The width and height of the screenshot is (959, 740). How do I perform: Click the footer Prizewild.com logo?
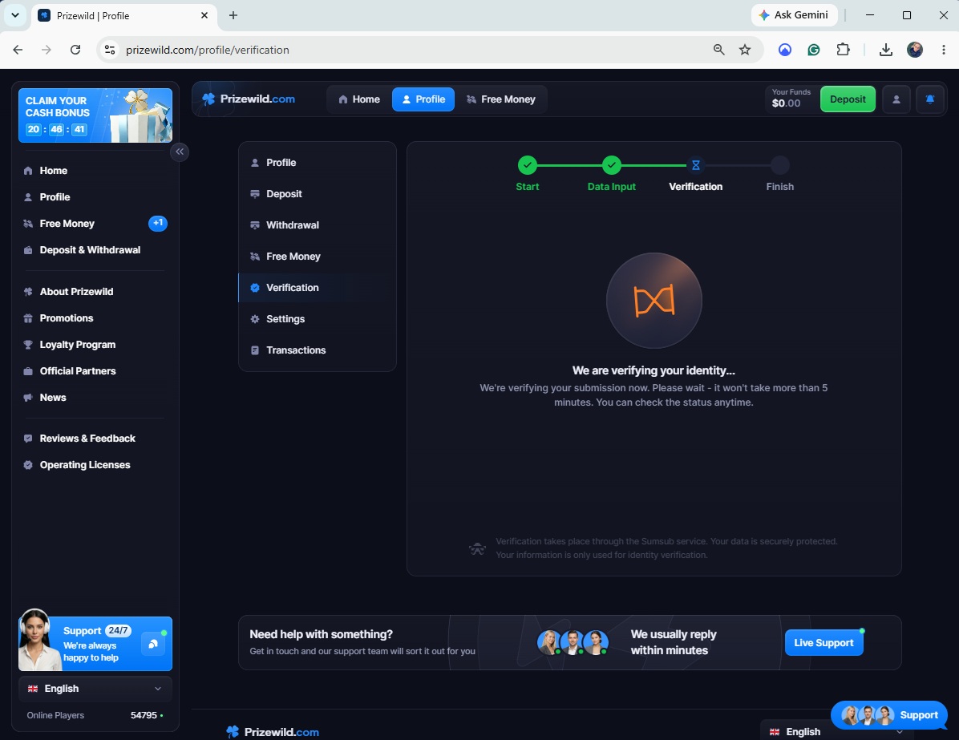[272, 732]
